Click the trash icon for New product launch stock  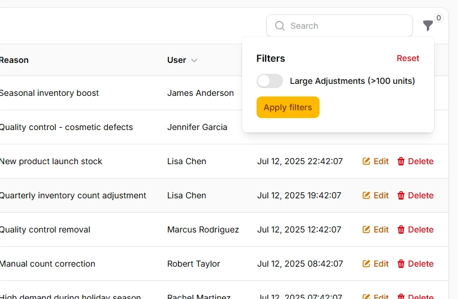click(x=401, y=161)
